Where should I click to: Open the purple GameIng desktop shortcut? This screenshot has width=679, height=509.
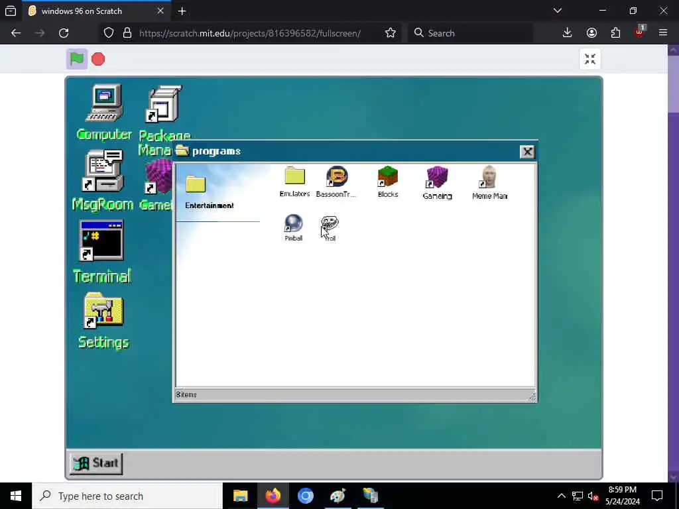click(159, 176)
